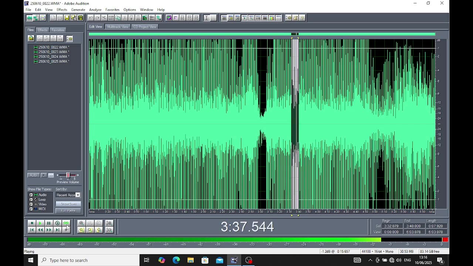Open the Effects panel tab
Image resolution: width=473 pixels, height=266 pixels.
42,30
